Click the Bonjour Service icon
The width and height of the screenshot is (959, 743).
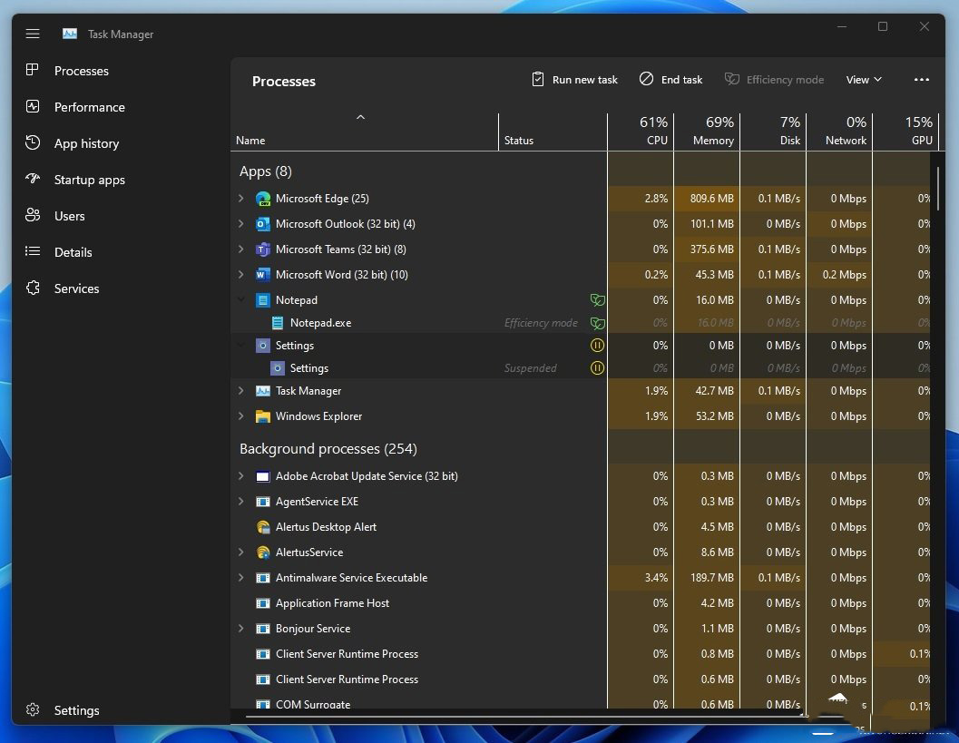pyautogui.click(x=263, y=629)
